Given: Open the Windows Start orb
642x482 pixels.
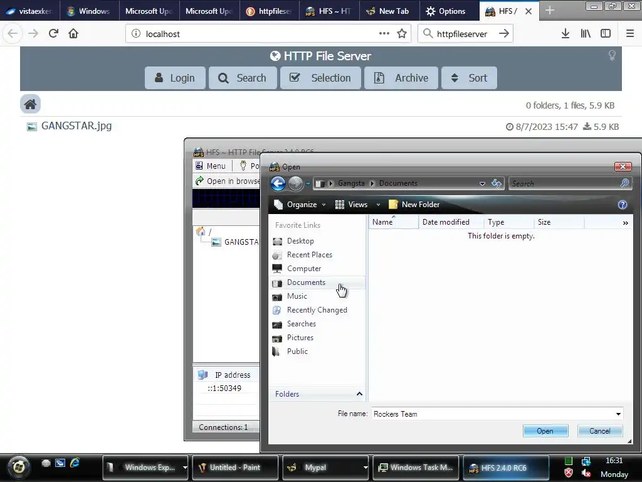Looking at the screenshot, I should point(19,467).
